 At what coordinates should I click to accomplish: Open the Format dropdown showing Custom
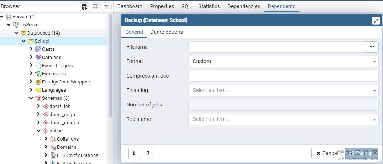coord(283,61)
